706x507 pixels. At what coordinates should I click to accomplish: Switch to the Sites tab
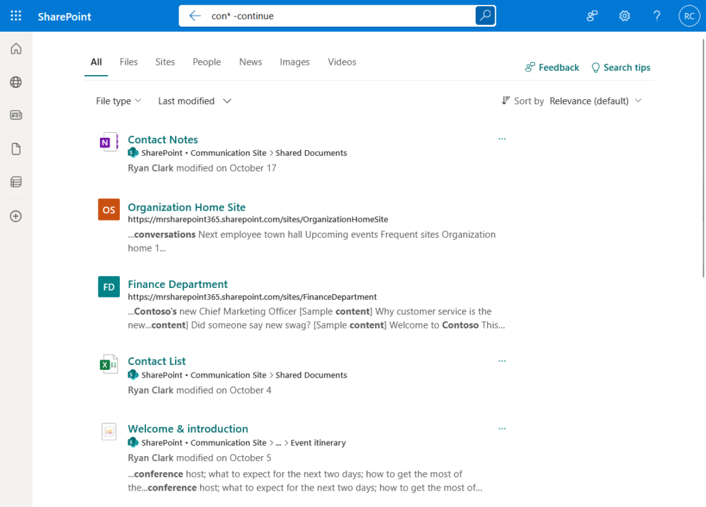165,62
